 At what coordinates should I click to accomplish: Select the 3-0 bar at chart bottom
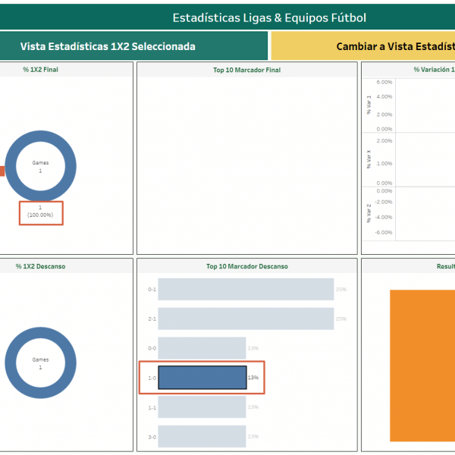tap(202, 436)
